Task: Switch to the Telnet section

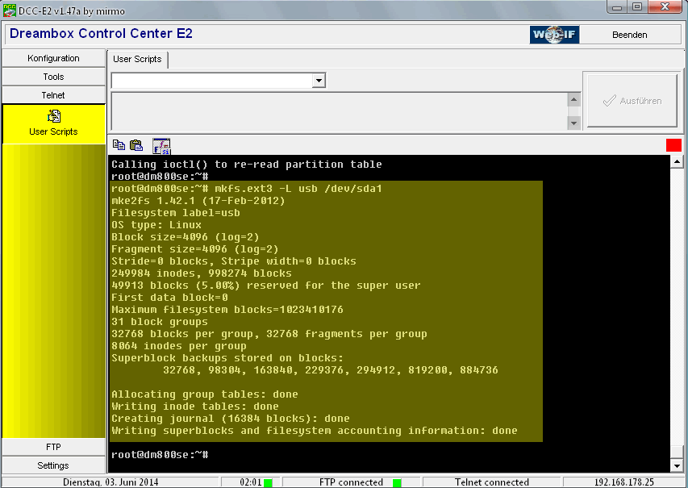Action: point(53,95)
